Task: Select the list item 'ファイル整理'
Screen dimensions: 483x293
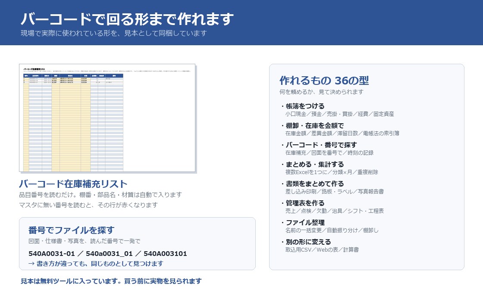Action: 305,222
